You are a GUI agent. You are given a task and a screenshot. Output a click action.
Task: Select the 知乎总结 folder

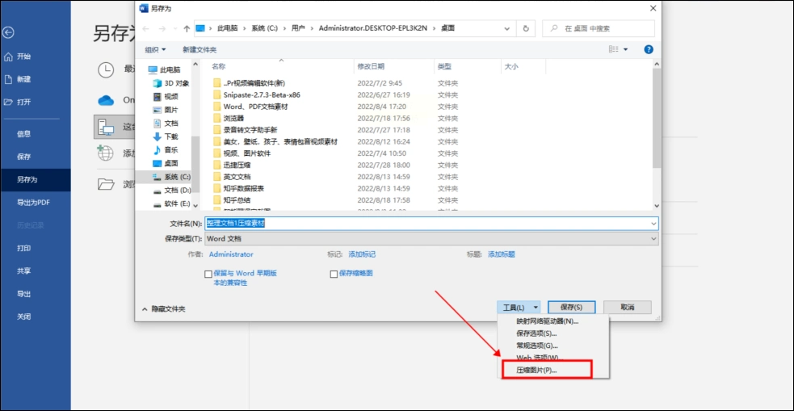click(231, 200)
